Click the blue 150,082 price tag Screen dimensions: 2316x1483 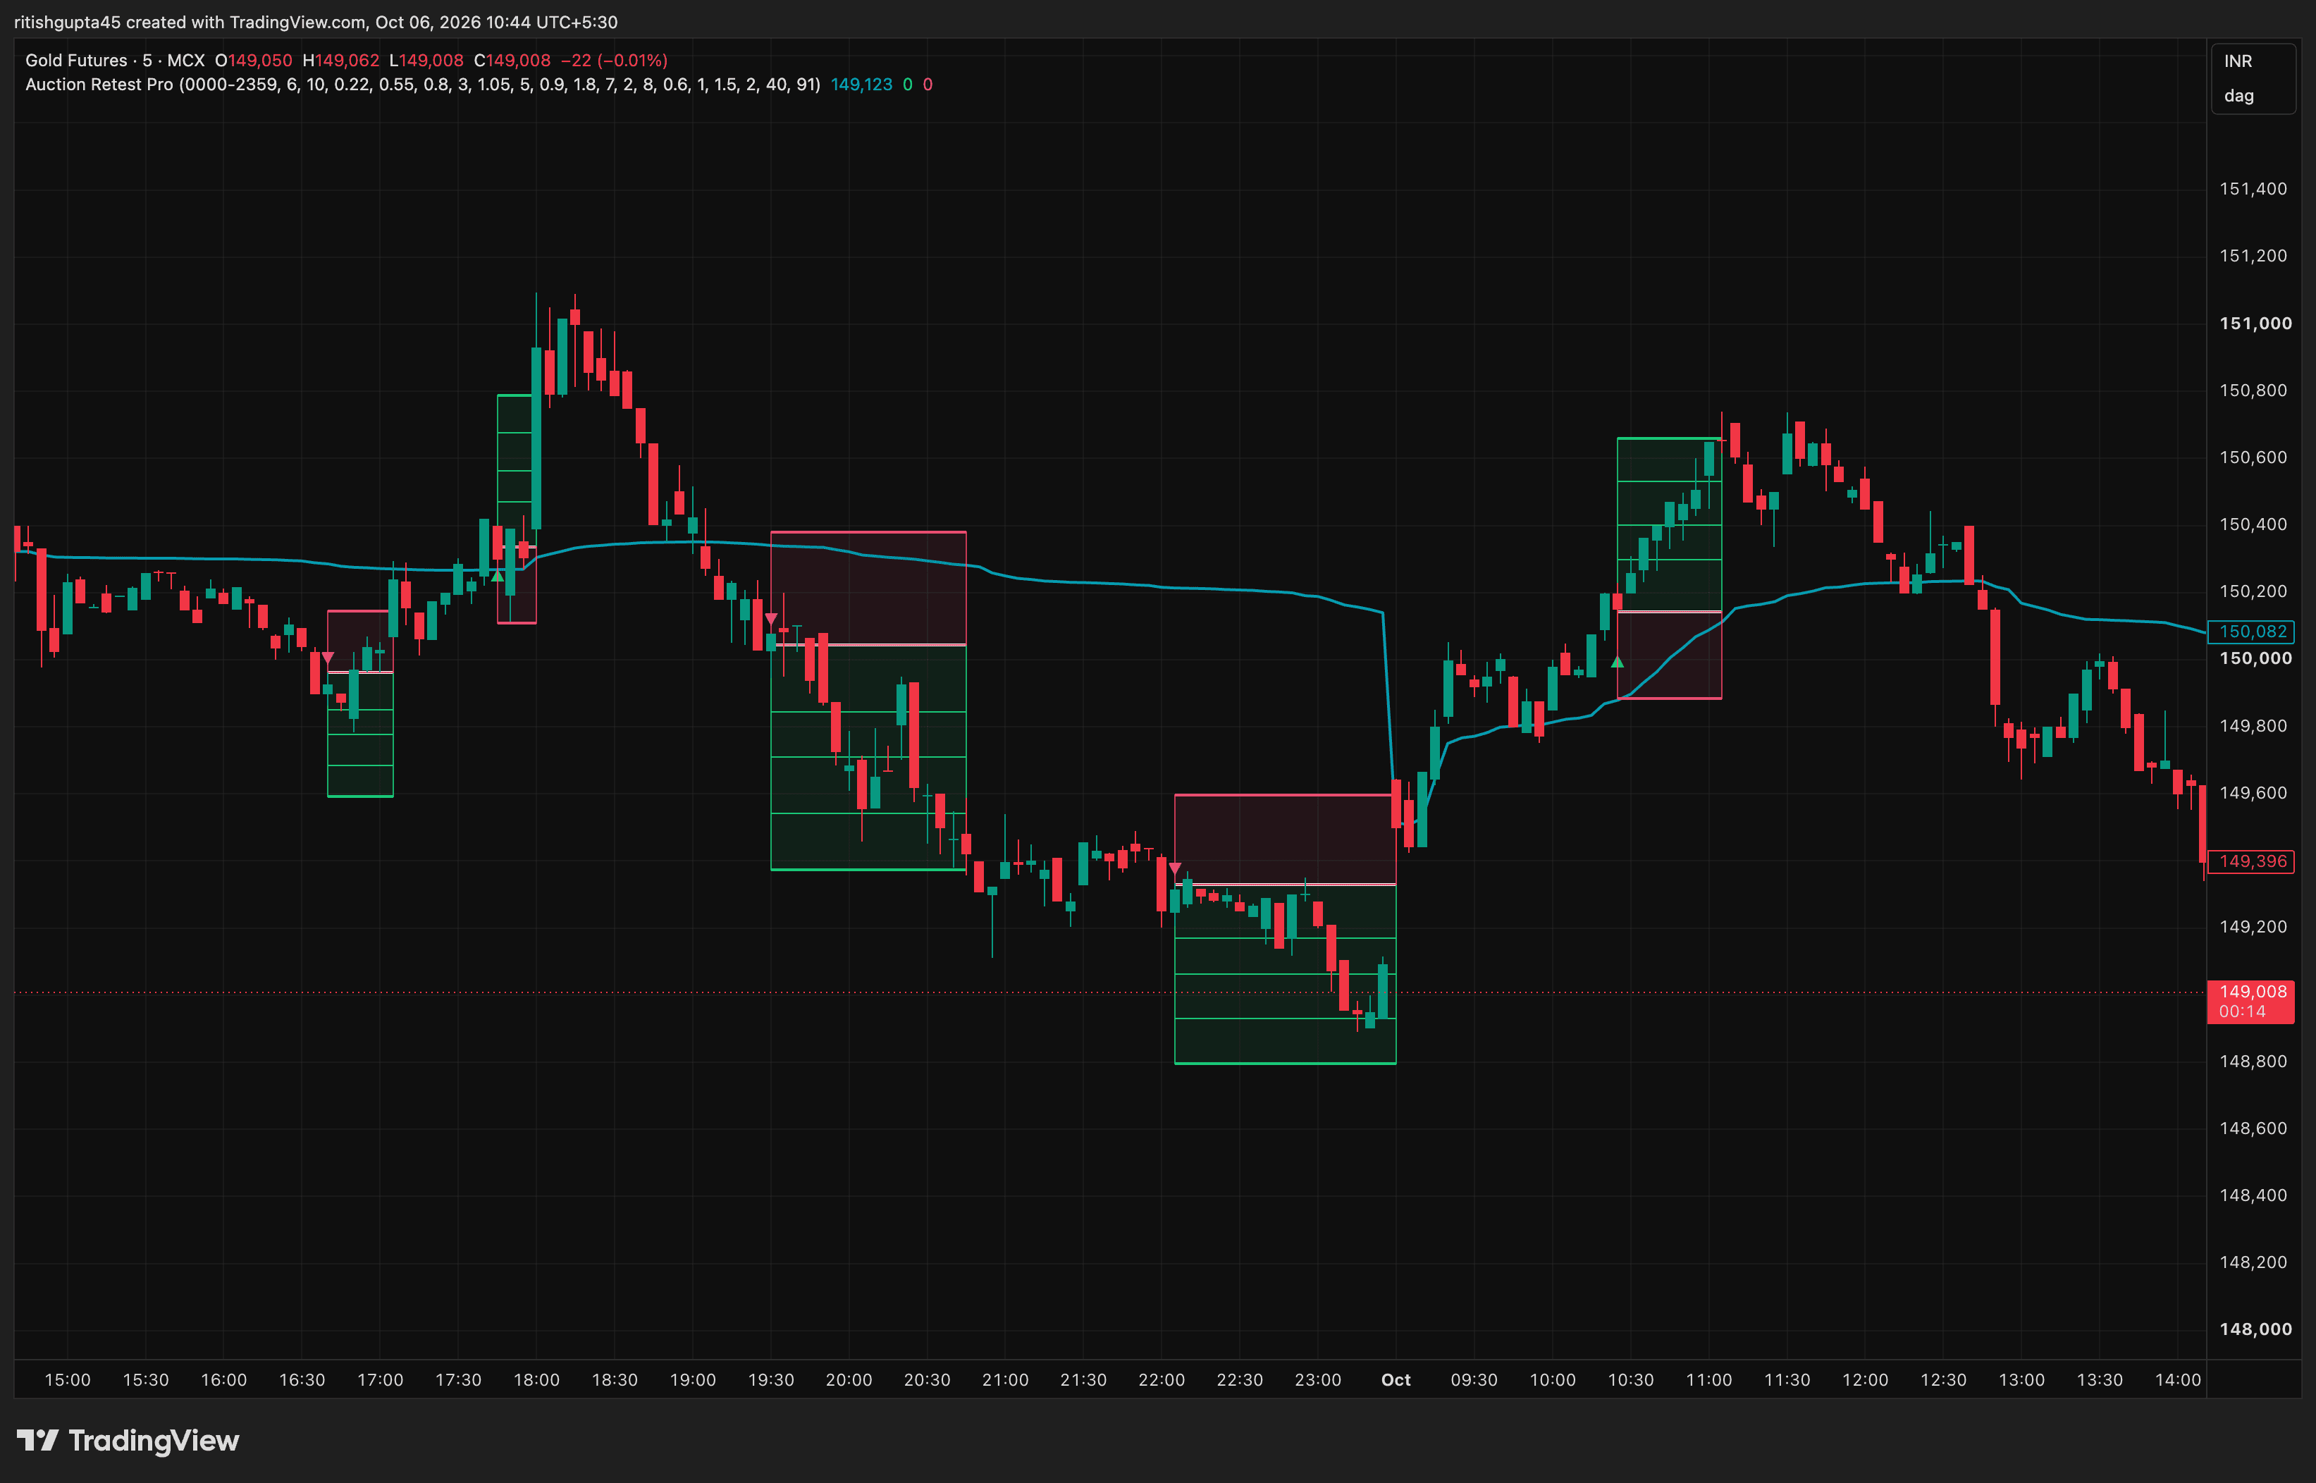pyautogui.click(x=2251, y=632)
